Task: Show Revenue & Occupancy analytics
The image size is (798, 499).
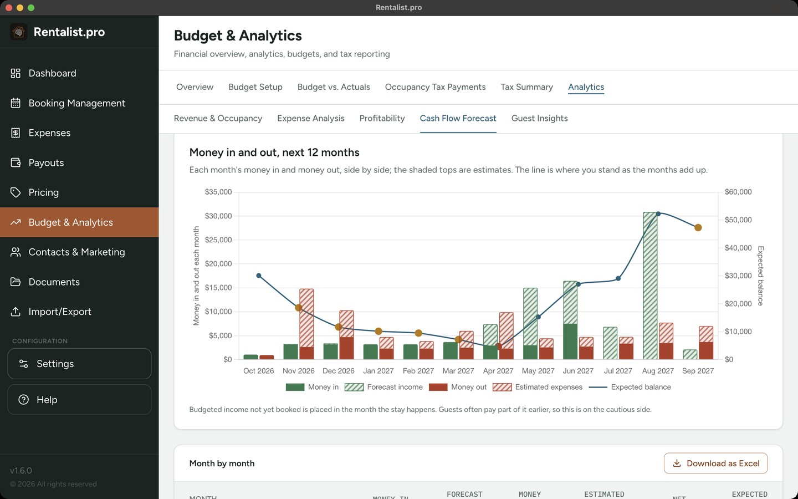Action: [x=218, y=119]
